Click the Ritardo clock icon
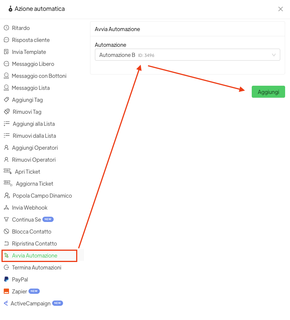Viewport: 290px width, 320px height. 6,28
